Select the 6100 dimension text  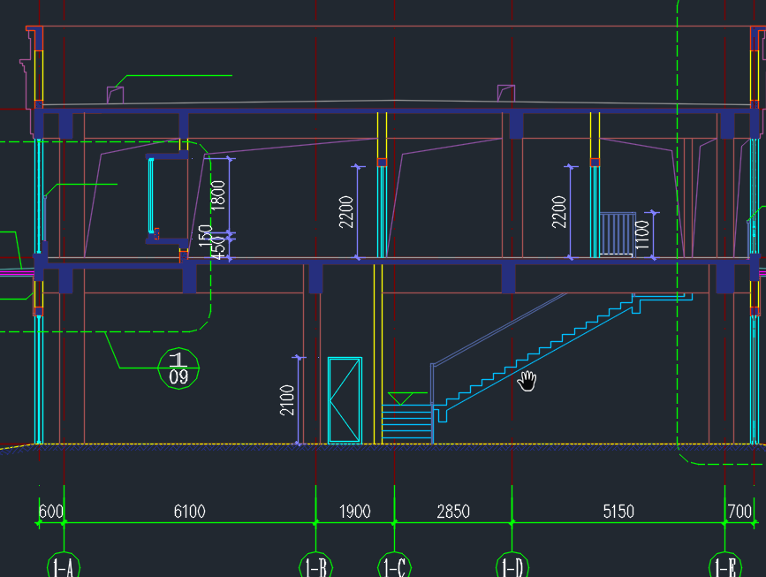pyautogui.click(x=190, y=512)
